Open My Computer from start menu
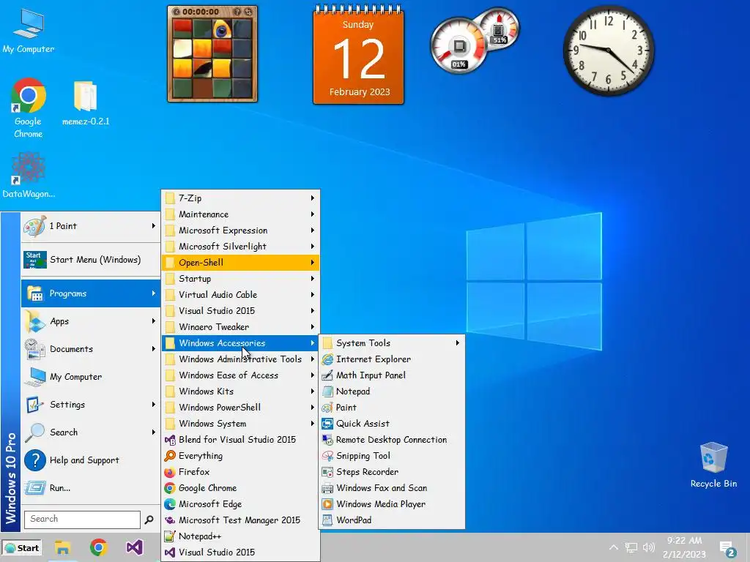 pyautogui.click(x=90, y=377)
